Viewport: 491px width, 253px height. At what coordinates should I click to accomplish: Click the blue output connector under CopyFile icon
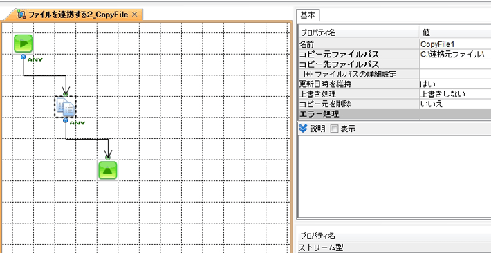[65, 120]
